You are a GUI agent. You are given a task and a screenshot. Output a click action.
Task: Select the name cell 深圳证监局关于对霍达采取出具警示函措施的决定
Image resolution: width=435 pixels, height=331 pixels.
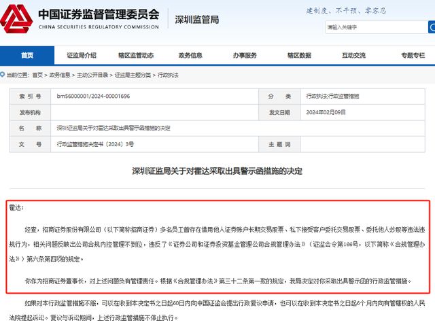[x=114, y=128]
